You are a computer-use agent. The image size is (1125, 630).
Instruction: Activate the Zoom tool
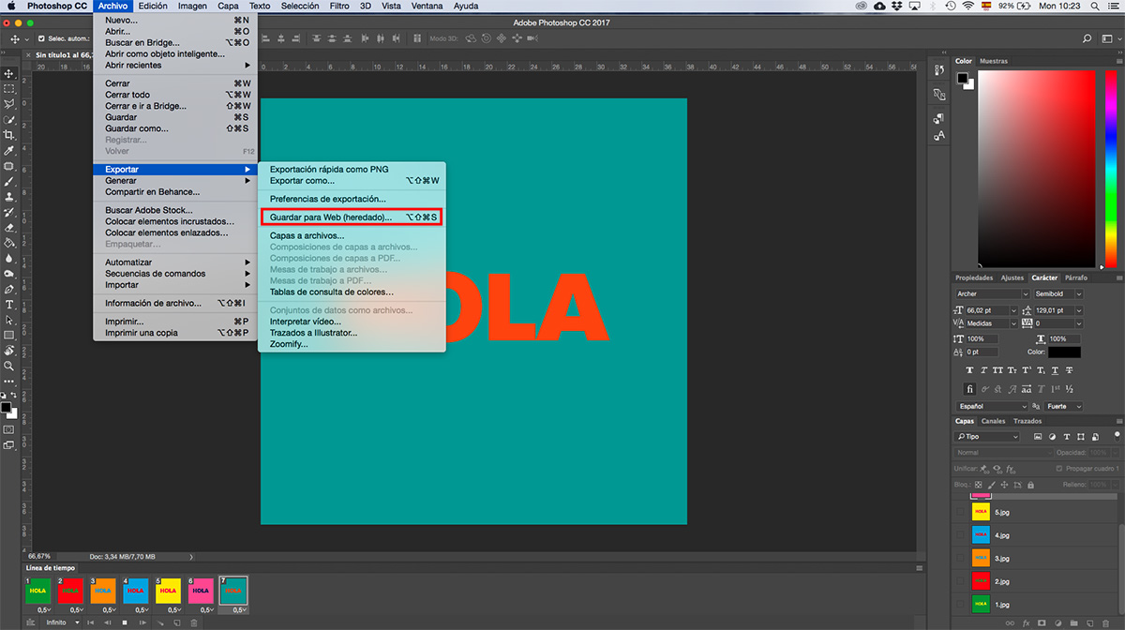tap(9, 366)
